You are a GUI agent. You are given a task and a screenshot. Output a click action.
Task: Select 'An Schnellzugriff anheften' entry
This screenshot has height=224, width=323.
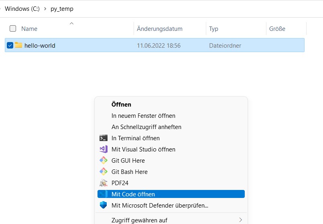tap(146, 127)
